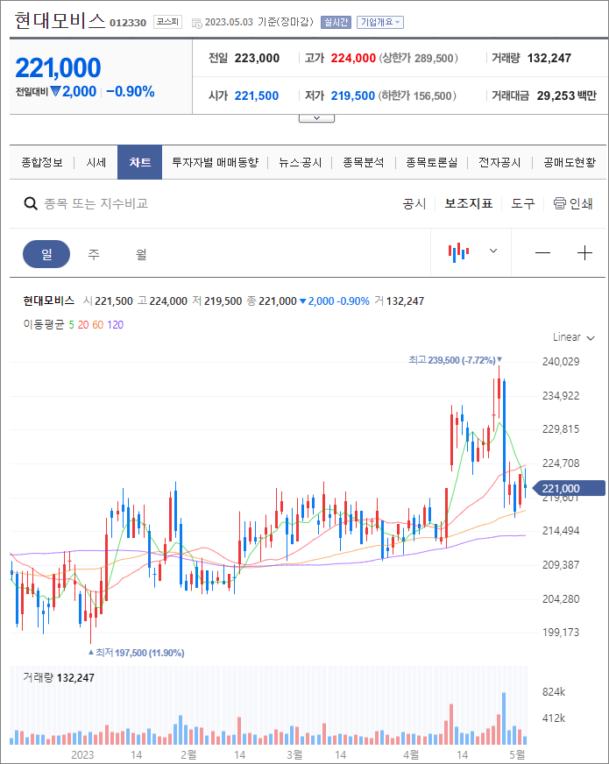Open the 공매도현황 tab
The image size is (609, 764).
coord(570,162)
